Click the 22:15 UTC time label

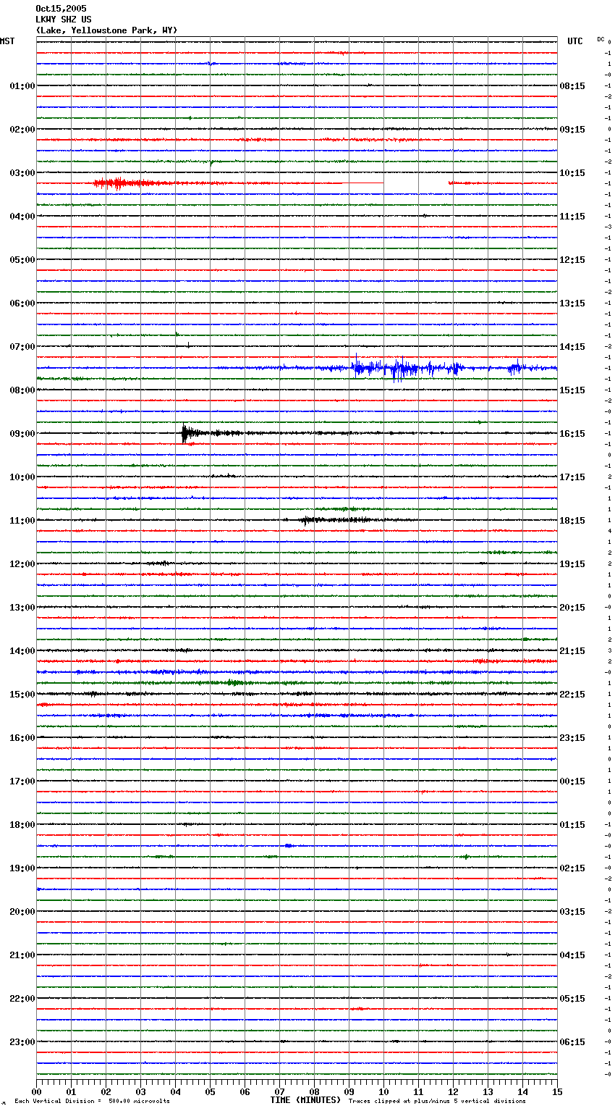572,695
